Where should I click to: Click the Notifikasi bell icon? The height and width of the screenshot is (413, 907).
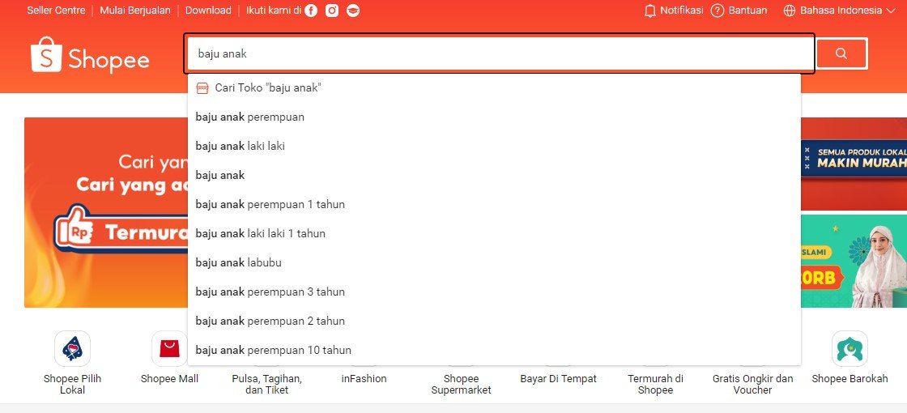[650, 11]
